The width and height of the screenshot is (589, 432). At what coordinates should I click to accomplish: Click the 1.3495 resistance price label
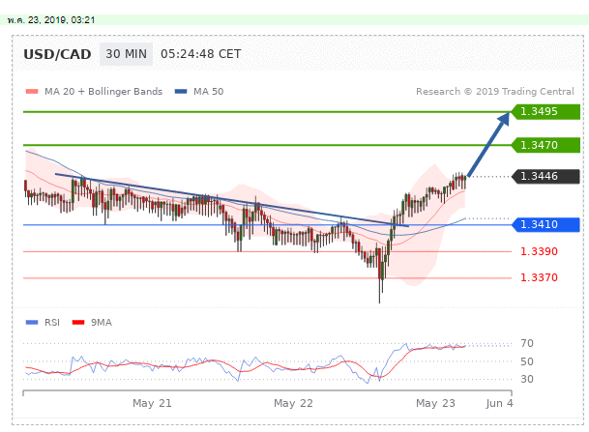point(545,112)
